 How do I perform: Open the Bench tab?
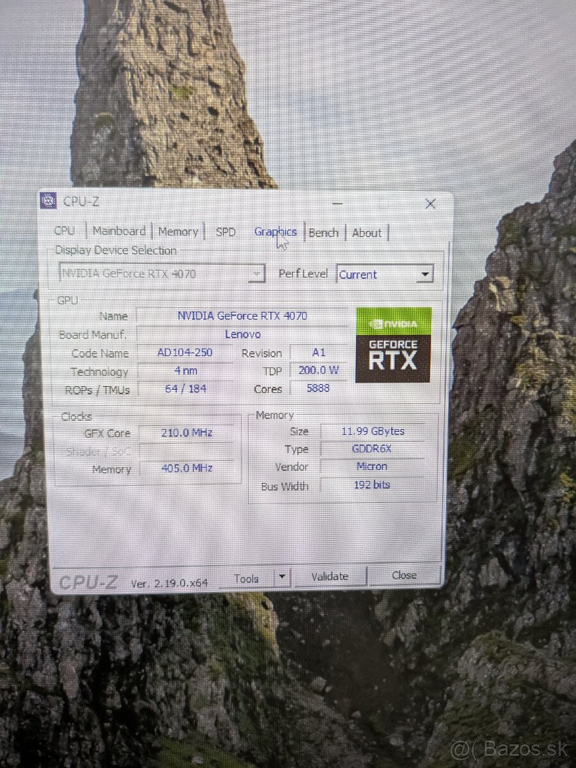324,233
